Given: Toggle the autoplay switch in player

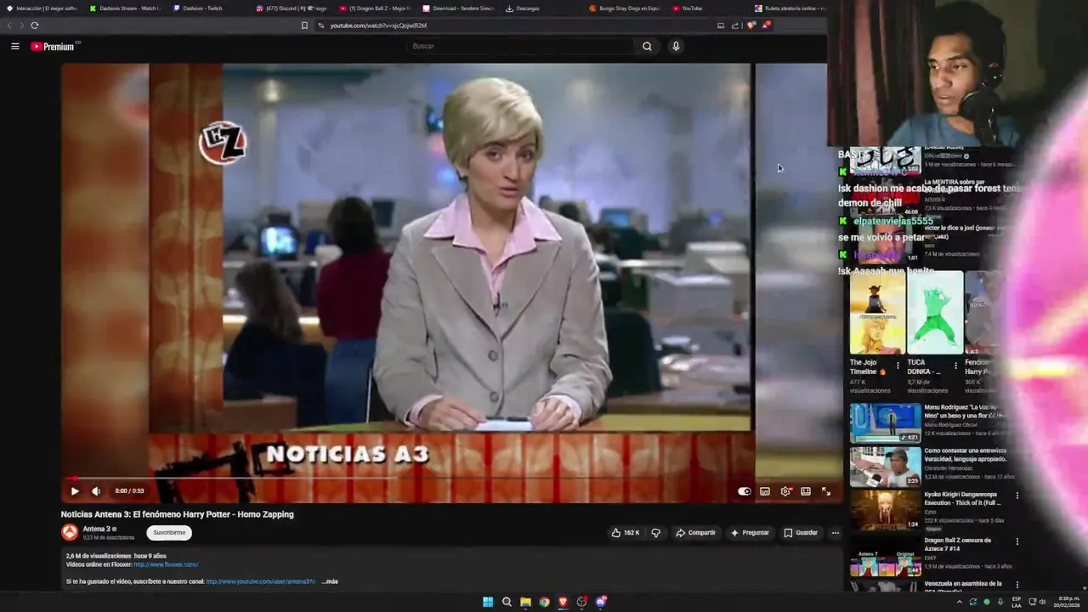Looking at the screenshot, I should [745, 491].
